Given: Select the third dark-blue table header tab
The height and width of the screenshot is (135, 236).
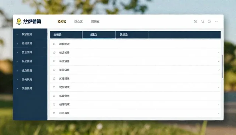Looking at the screenshot, I should pyautogui.click(x=132, y=35).
